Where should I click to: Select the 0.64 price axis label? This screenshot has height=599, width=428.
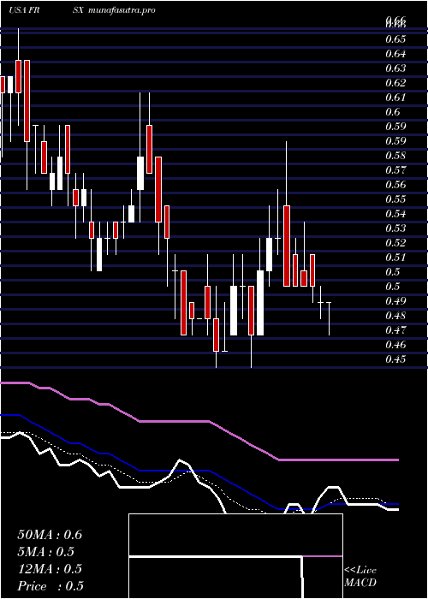(x=395, y=53)
